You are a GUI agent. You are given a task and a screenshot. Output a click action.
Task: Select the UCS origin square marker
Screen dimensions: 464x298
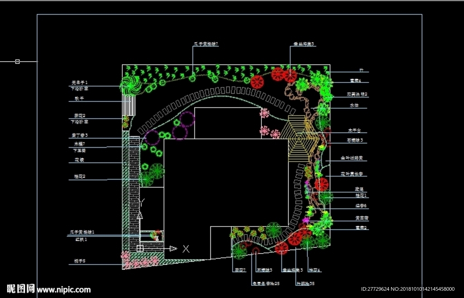(x=140, y=248)
